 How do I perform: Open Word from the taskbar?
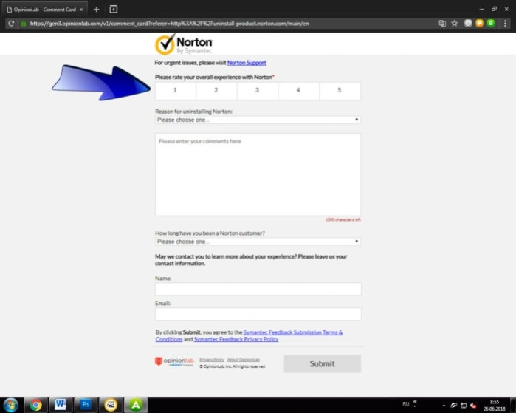(61, 405)
